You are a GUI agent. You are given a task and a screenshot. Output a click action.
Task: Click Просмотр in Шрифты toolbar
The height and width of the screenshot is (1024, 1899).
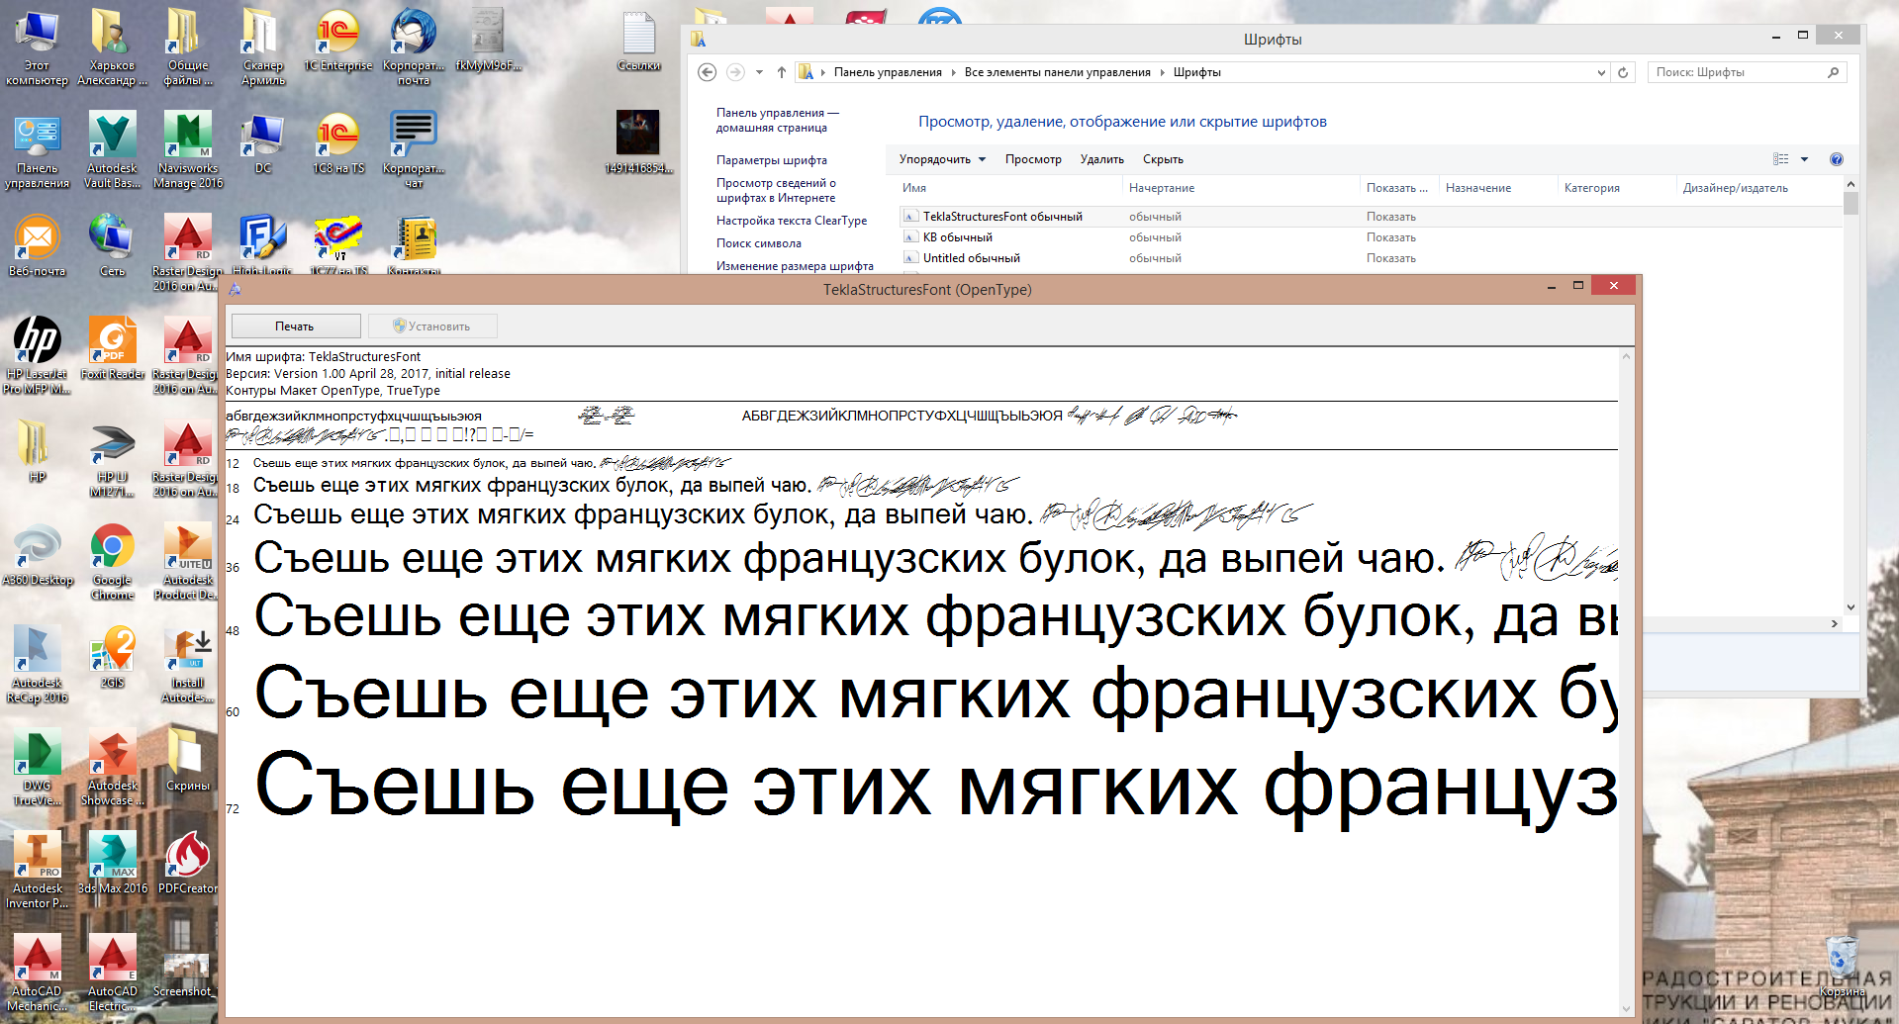coord(1033,159)
